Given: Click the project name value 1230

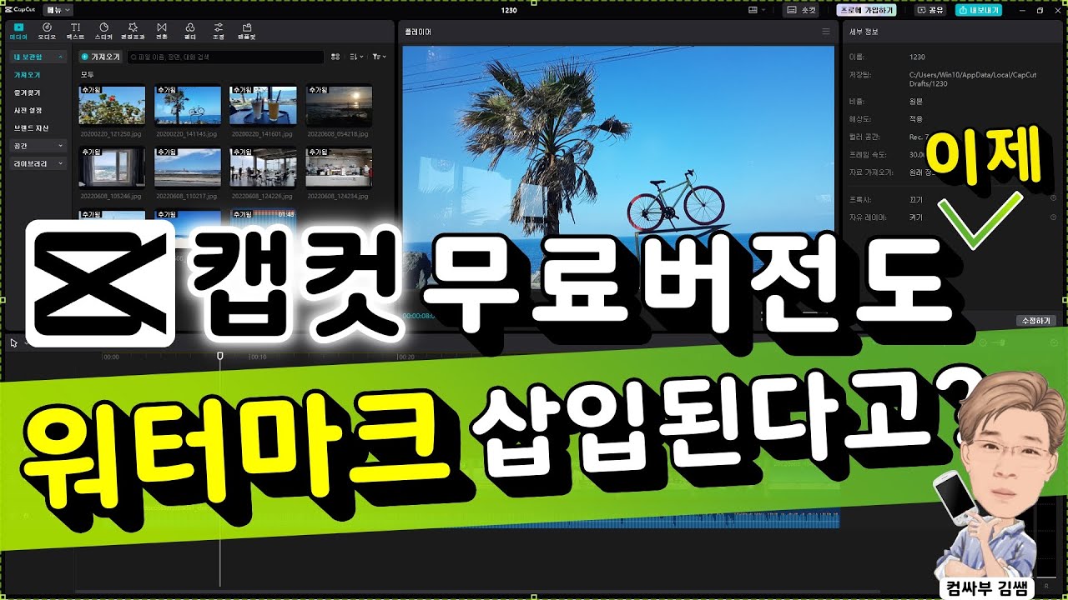Looking at the screenshot, I should tap(917, 57).
